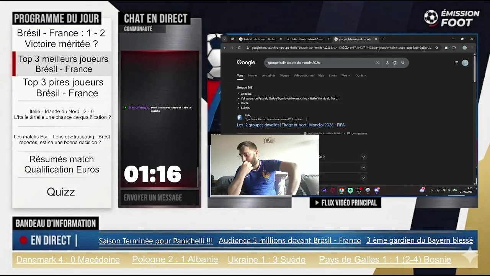This screenshot has height=276, width=490.
Task: Bookmark this page with the star icon
Action: pos(436,48)
